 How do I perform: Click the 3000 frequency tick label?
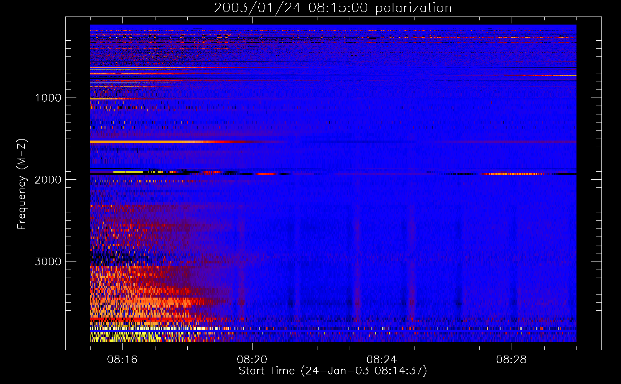coord(48,262)
